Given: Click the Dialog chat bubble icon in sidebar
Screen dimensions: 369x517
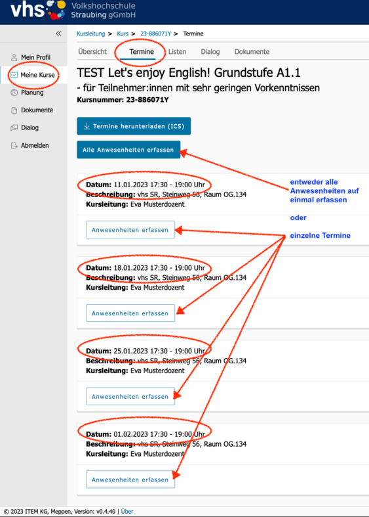Looking at the screenshot, I should [x=14, y=127].
